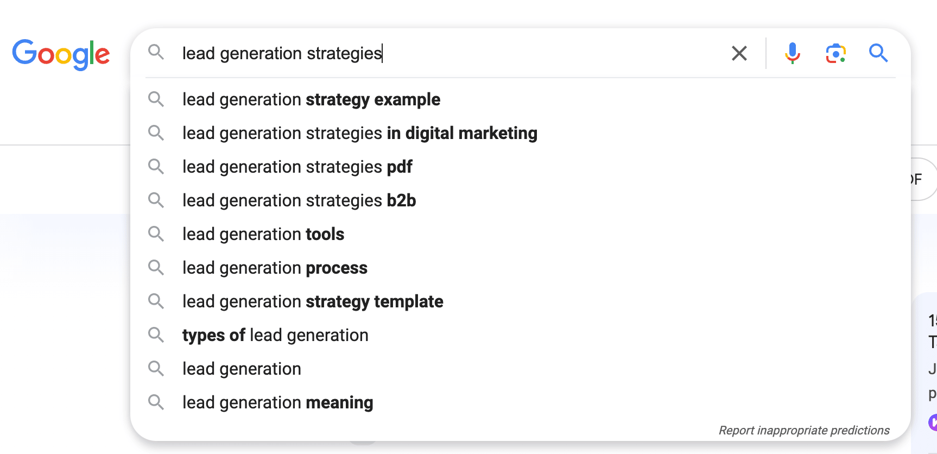Place cursor in the search text field

point(451,53)
